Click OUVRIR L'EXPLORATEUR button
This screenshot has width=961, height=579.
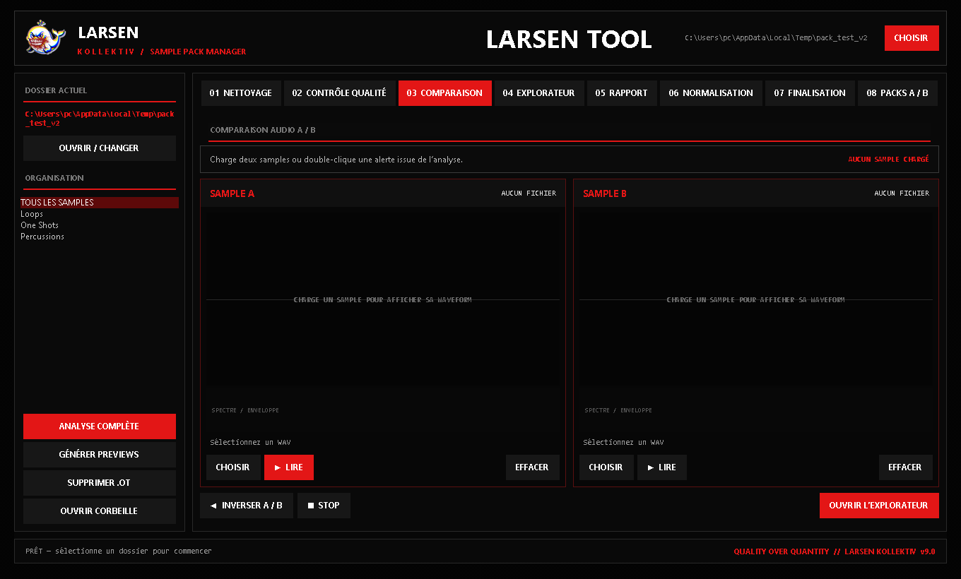[x=879, y=506]
